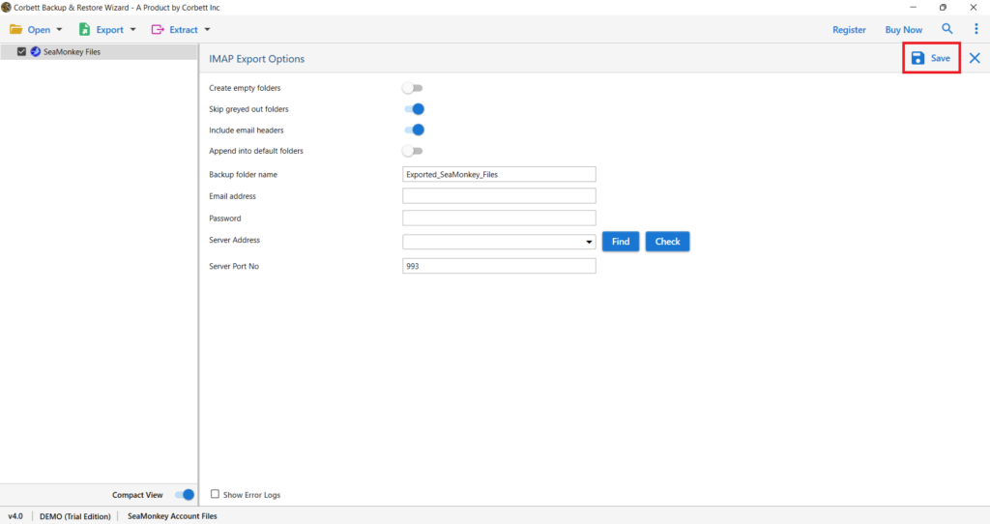Click the green Export file icon
The width and height of the screenshot is (990, 524).
pos(84,30)
